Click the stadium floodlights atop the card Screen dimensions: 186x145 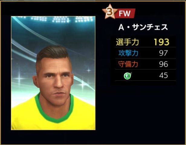[x=62, y=19]
